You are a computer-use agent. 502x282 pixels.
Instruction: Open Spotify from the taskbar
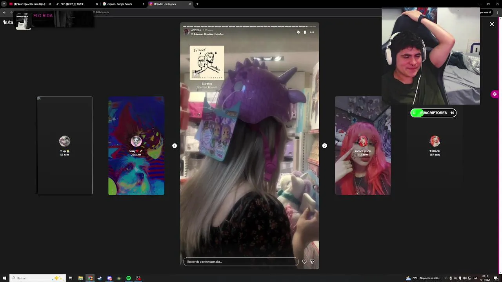[x=129, y=278]
